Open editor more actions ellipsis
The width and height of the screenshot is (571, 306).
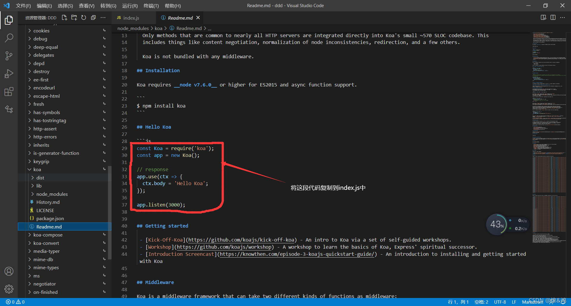(562, 18)
